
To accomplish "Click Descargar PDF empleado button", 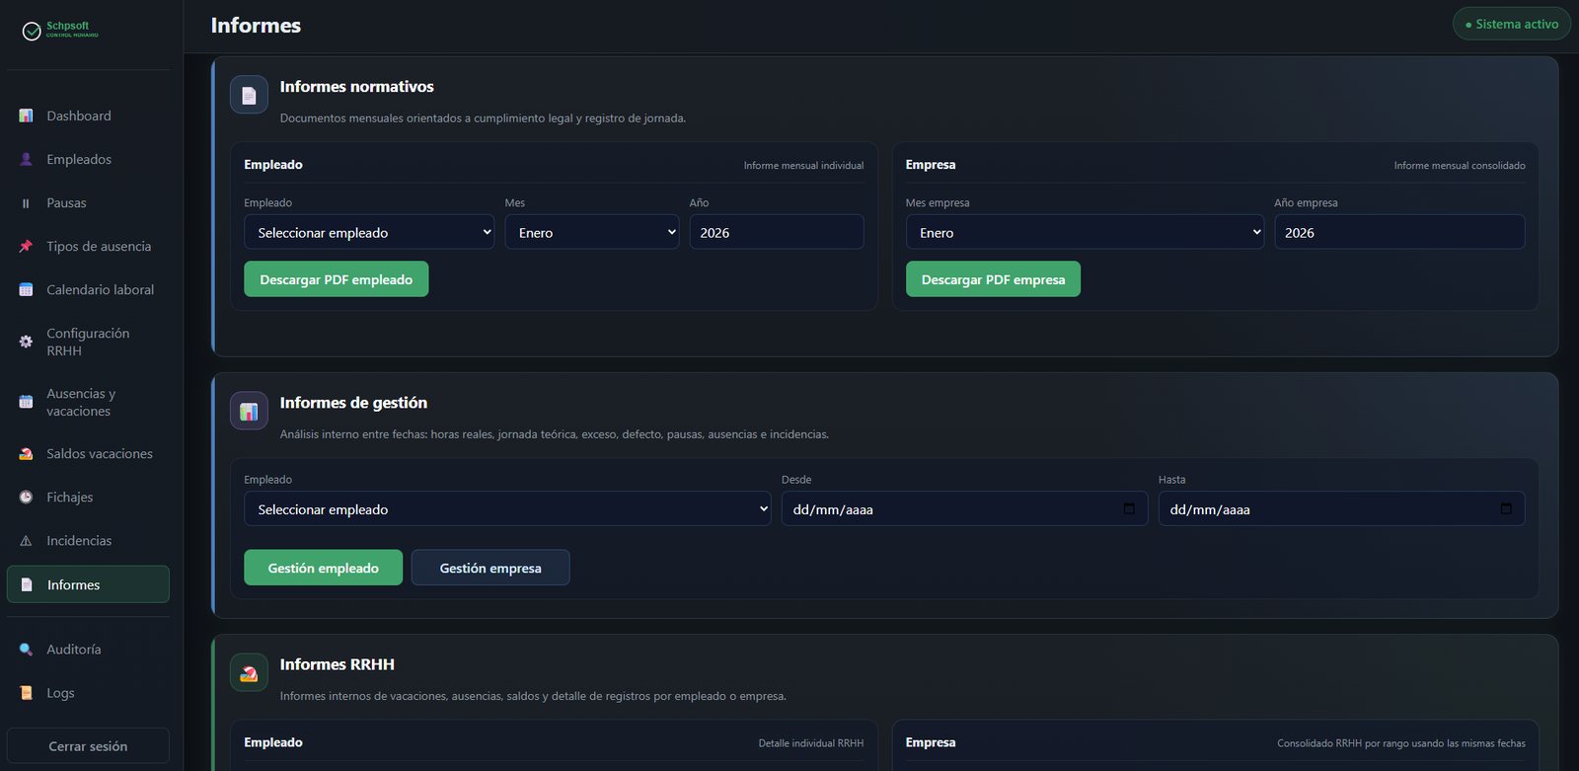I will [x=337, y=279].
